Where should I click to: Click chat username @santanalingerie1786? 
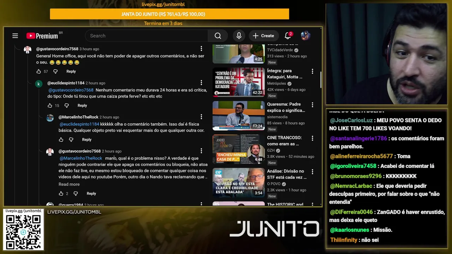tap(358, 139)
